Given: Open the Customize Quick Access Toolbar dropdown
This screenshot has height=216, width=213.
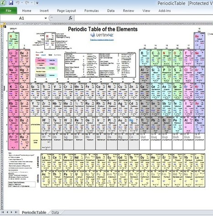Looking at the screenshot, I should coord(37,3).
